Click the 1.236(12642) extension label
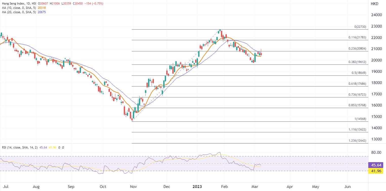The height and width of the screenshot is (191, 386). click(357, 140)
